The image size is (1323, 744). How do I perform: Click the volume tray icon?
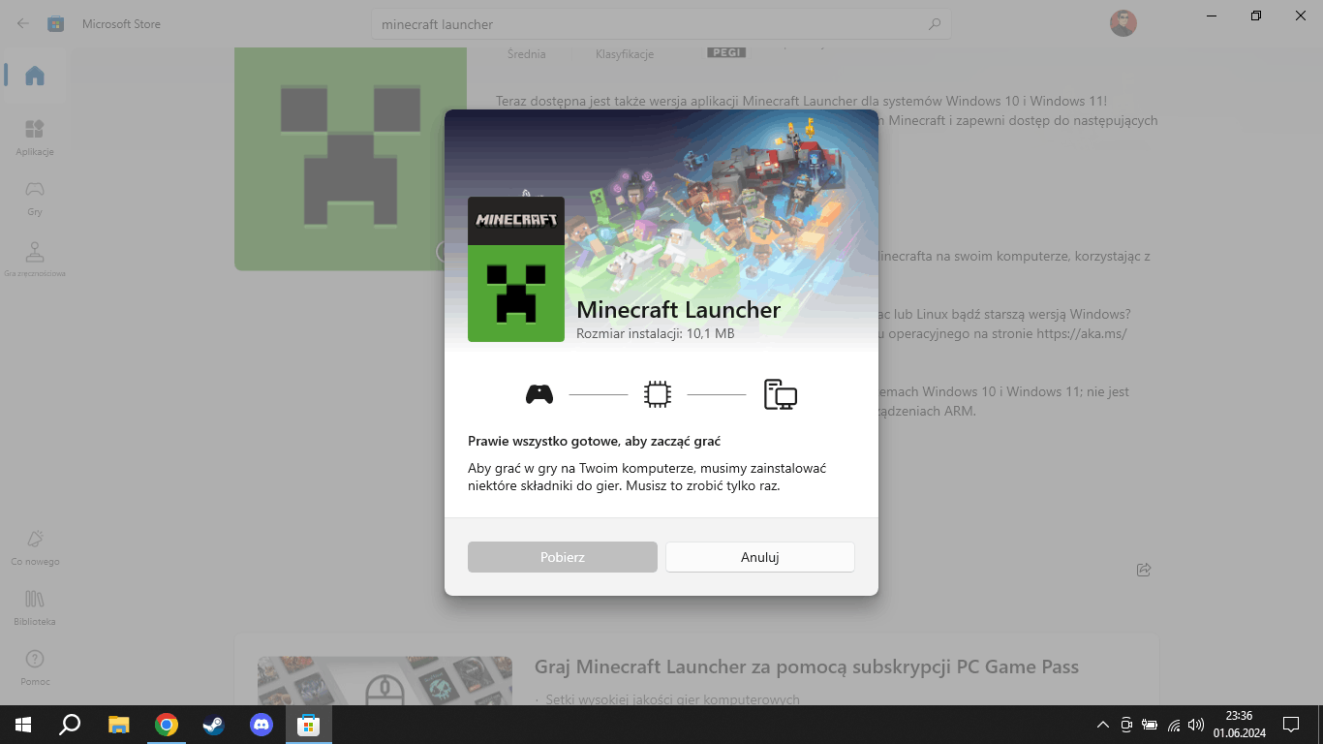click(1196, 725)
